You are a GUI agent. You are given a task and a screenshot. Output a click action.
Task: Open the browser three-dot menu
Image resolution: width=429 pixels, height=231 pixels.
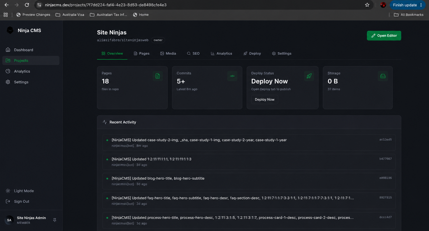coord(421,5)
